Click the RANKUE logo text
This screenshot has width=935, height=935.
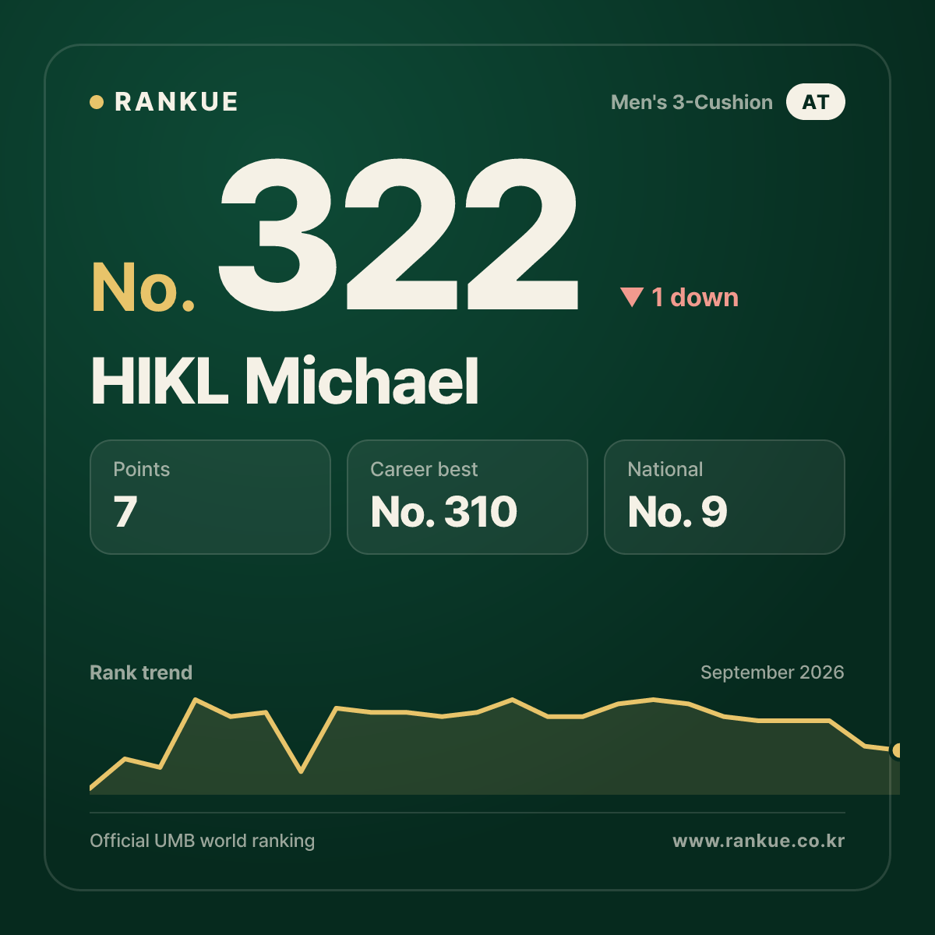(x=176, y=102)
